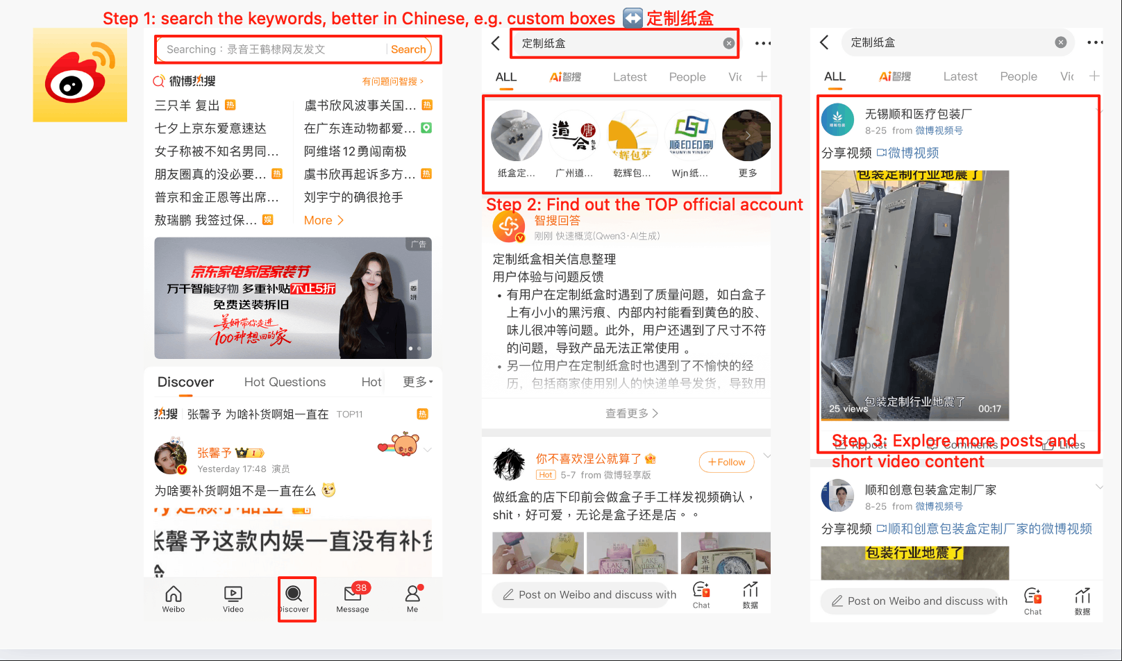Open Message inbox with 38 badge
Screen dimensions: 1122x661
[x=353, y=594]
